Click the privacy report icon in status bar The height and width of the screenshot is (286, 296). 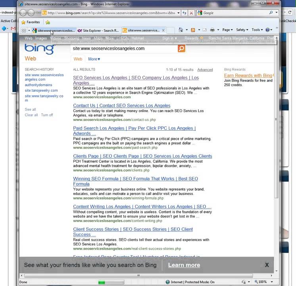(x=244, y=282)
